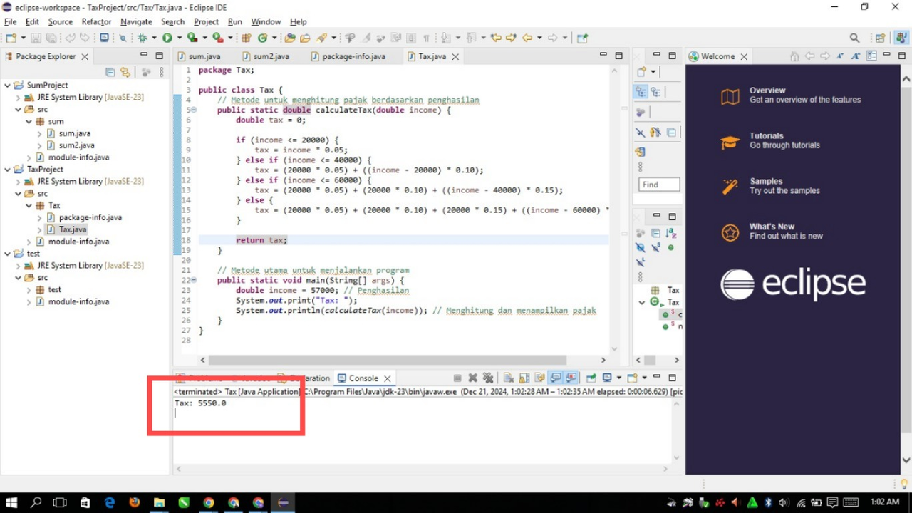Click the New Java Package icon
The image size is (912, 513).
247,38
